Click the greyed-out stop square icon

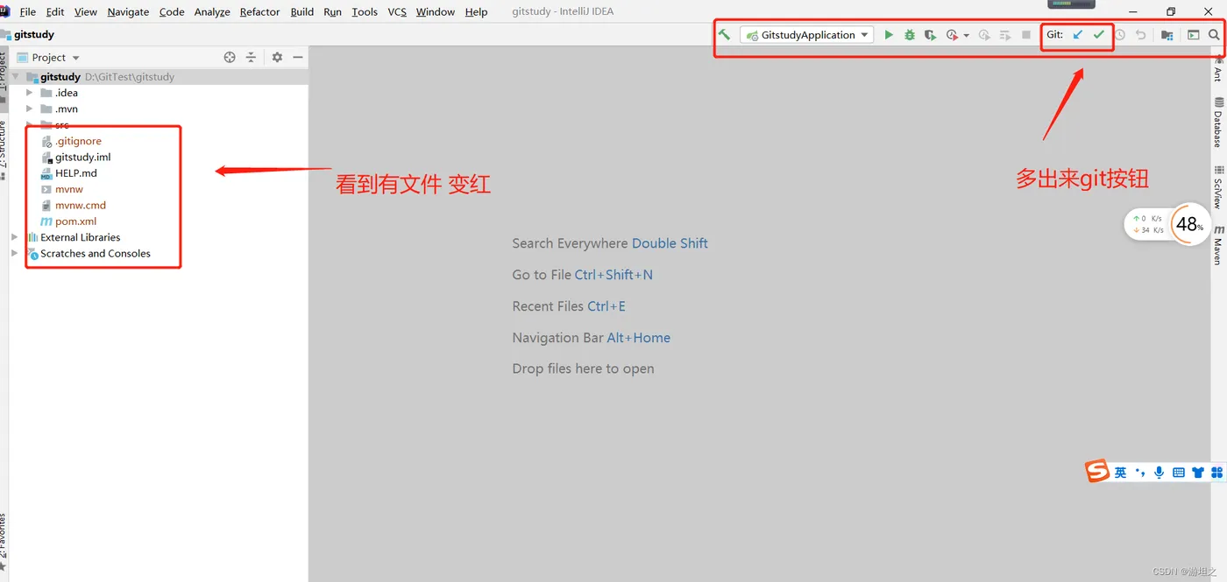(1026, 35)
